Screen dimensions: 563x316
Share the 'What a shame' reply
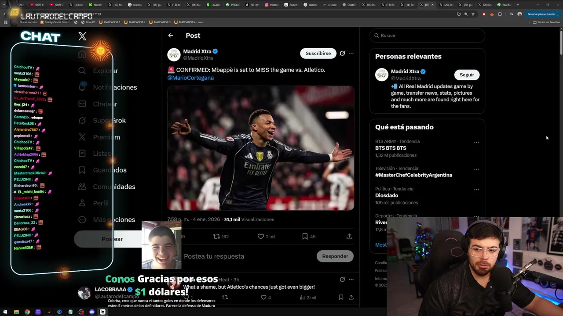[x=351, y=298]
